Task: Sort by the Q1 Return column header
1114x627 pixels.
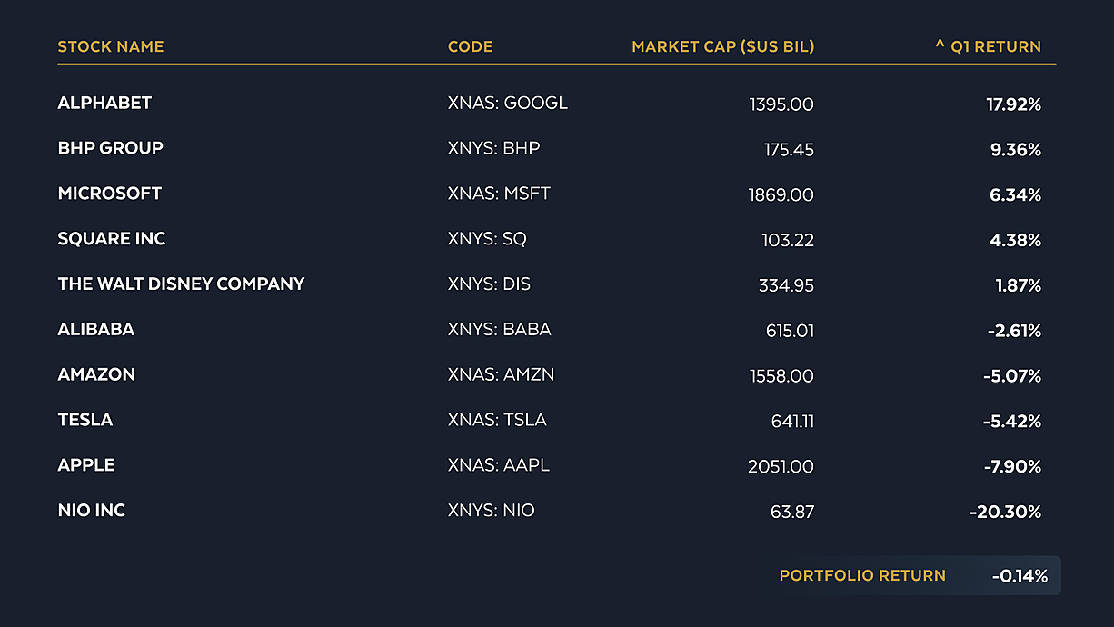Action: 988,46
